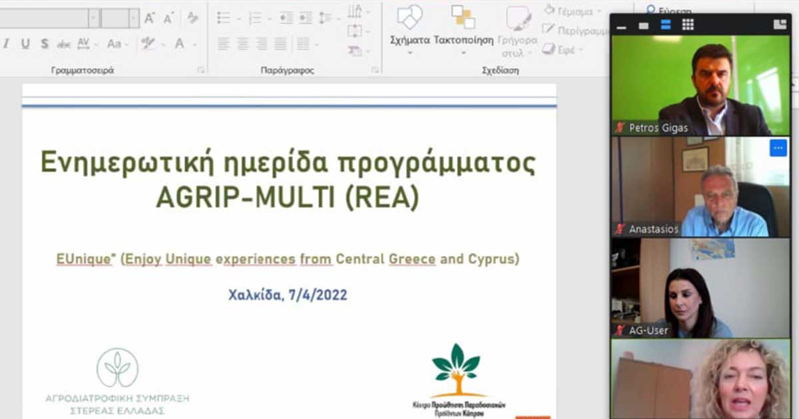This screenshot has width=799, height=419.
Task: Toggle text shadow formatting
Action: click(45, 44)
